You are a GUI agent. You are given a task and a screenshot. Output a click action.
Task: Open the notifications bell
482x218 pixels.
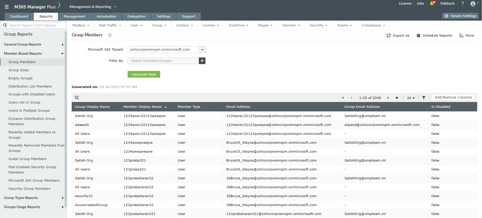[x=432, y=4]
